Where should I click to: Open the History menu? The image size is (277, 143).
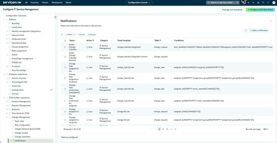(45, 3)
